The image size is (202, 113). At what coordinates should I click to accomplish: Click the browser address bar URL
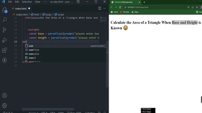(138, 7)
